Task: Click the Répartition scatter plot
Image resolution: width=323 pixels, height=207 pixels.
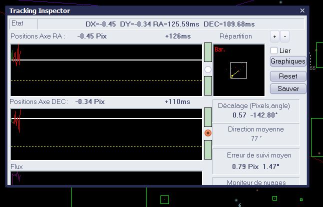Action: 238,69
